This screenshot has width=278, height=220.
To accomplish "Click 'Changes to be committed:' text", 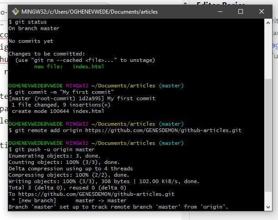I will coord(47,54).
